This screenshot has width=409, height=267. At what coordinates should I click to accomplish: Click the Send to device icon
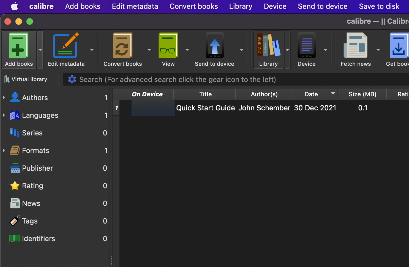tap(215, 45)
